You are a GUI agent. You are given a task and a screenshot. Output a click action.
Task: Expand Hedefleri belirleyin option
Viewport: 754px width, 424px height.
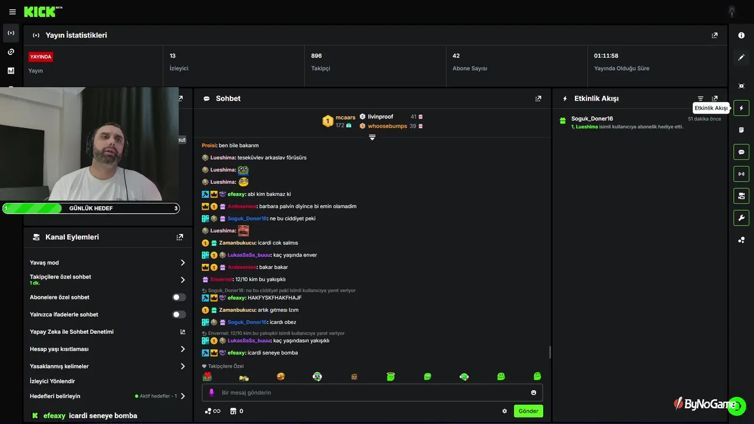pyautogui.click(x=183, y=396)
